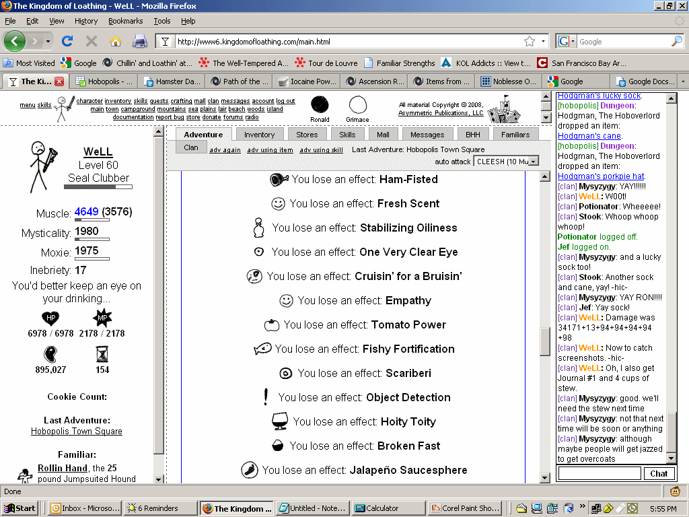Follow the Hobopolis Town Square link
Image resolution: width=689 pixels, height=517 pixels.
(x=77, y=432)
